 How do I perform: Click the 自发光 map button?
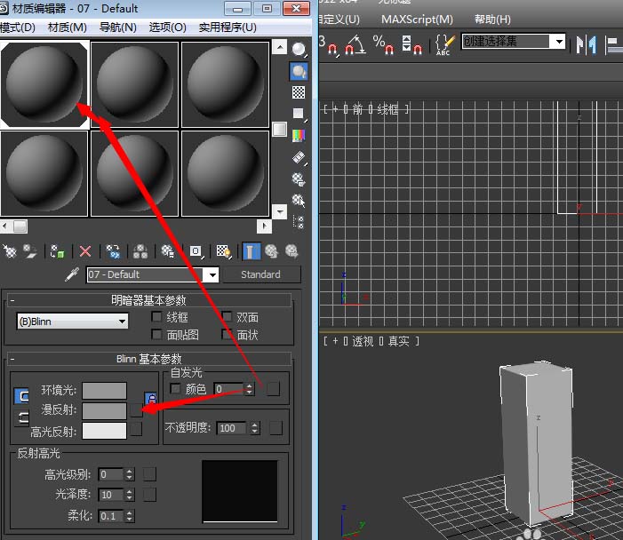tap(273, 389)
